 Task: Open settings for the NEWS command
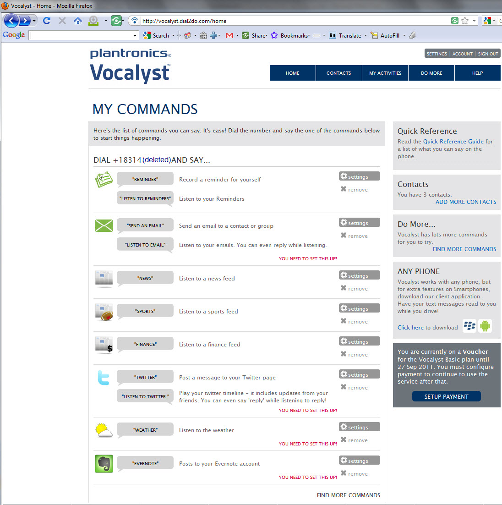coord(359,275)
